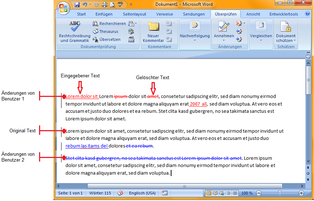Select the Überprüfen tab
Image resolution: width=314 pixels, height=201 pixels.
pos(226,14)
